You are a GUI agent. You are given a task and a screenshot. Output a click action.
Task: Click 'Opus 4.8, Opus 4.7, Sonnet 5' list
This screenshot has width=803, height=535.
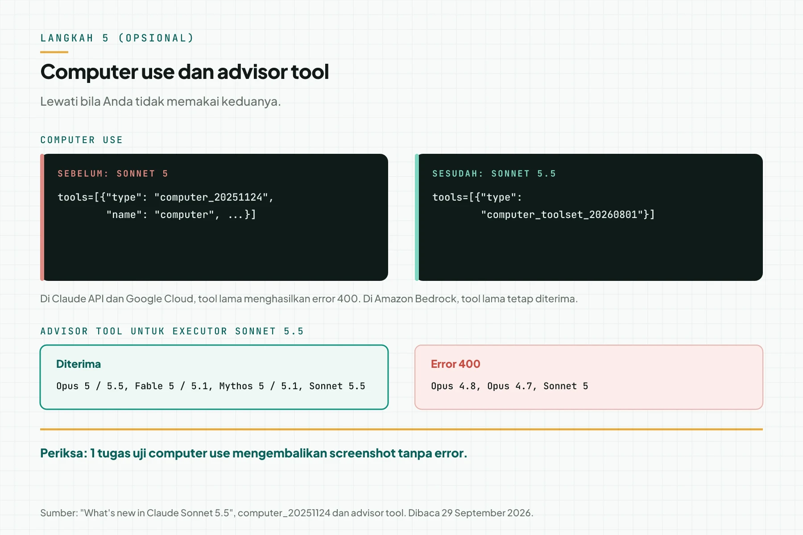509,386
